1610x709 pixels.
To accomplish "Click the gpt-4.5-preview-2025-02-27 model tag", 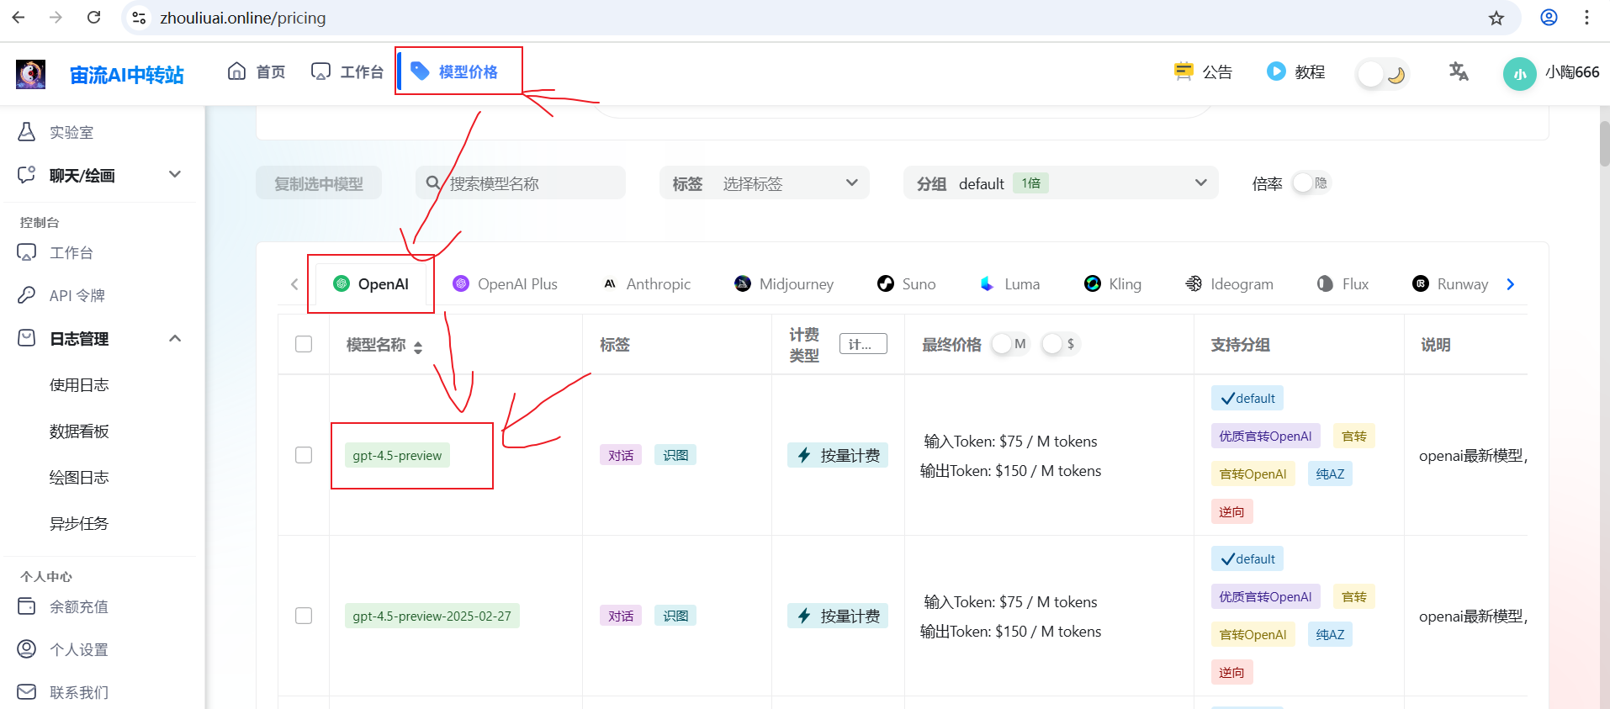I will tap(432, 616).
